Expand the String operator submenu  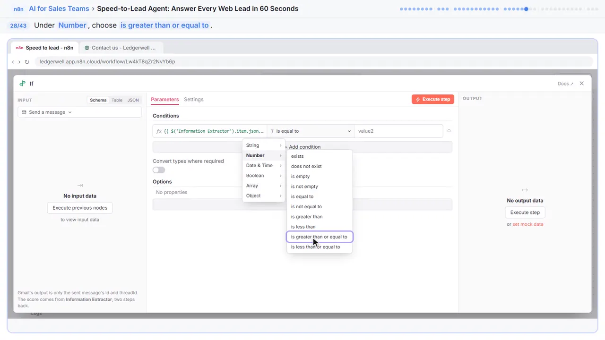pyautogui.click(x=264, y=145)
